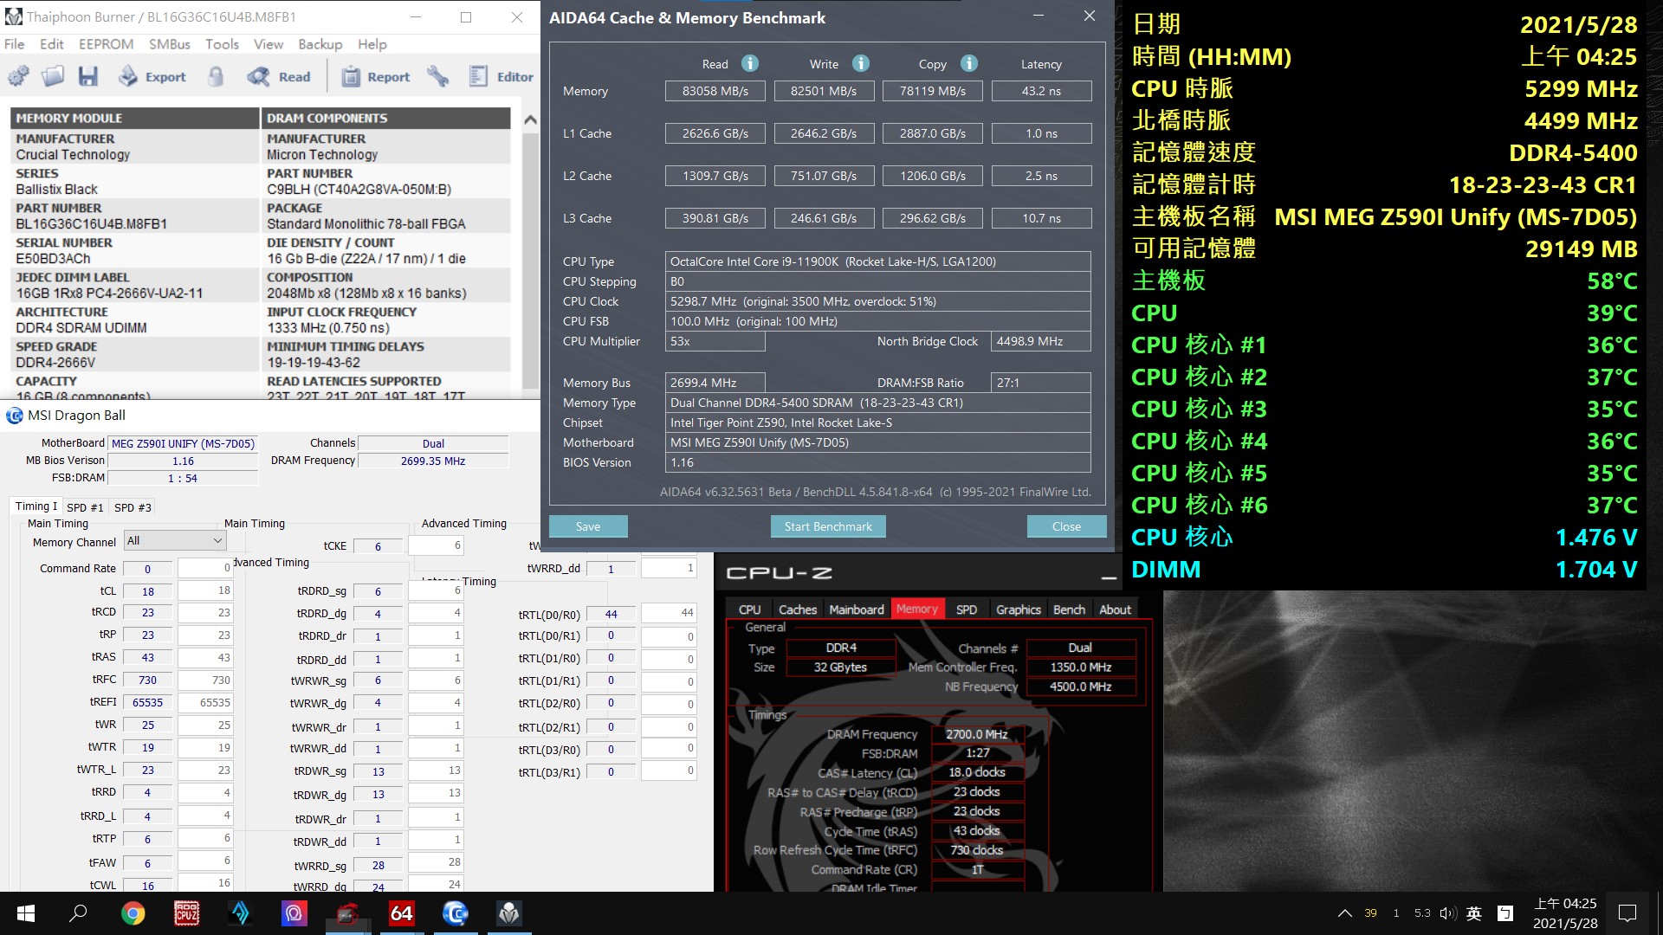The height and width of the screenshot is (935, 1663).
Task: Switch to the SPD tab in CPU-Z
Action: click(x=967, y=609)
